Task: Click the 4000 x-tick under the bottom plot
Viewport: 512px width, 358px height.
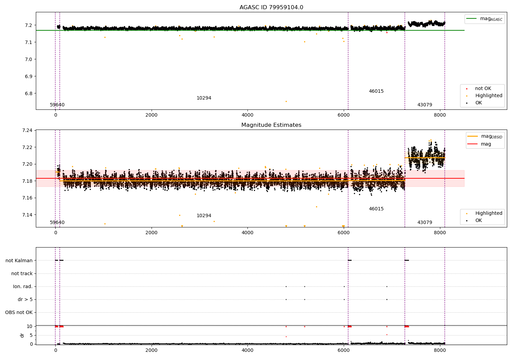Action: 247,350
